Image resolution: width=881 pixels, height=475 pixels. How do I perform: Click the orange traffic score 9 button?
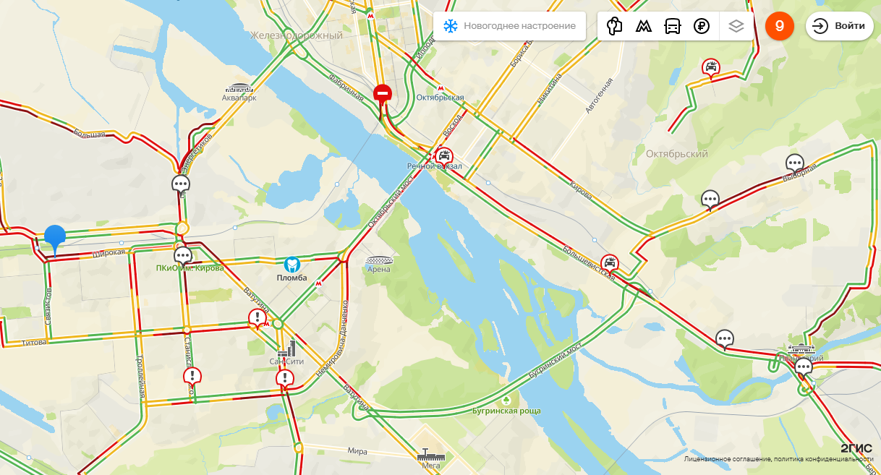(780, 26)
